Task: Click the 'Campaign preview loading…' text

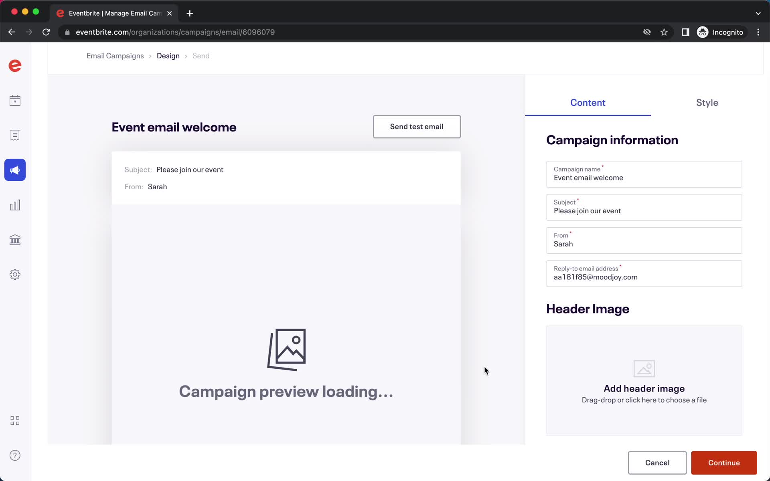Action: click(286, 392)
